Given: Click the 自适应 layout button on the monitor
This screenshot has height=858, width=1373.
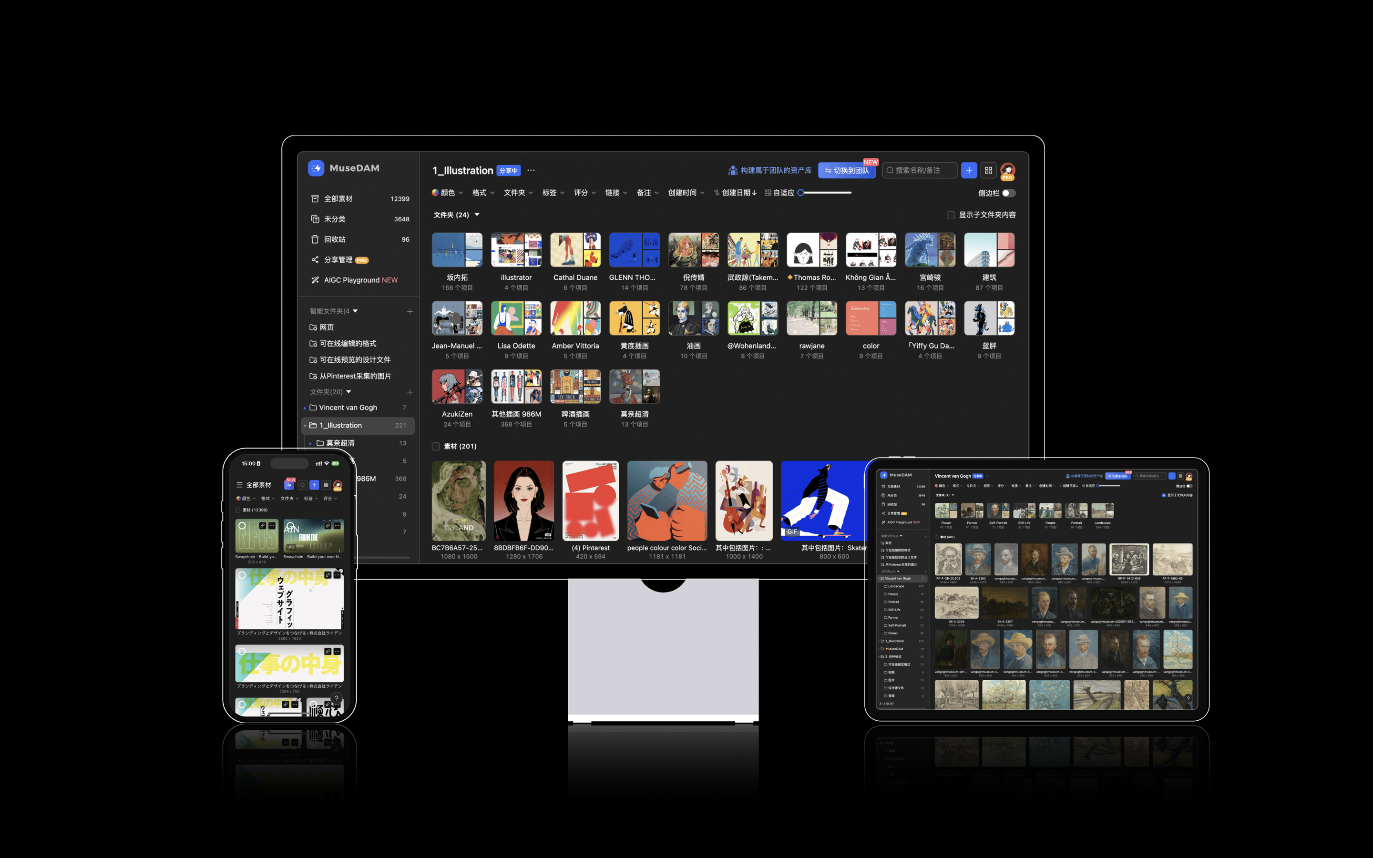Looking at the screenshot, I should (779, 193).
